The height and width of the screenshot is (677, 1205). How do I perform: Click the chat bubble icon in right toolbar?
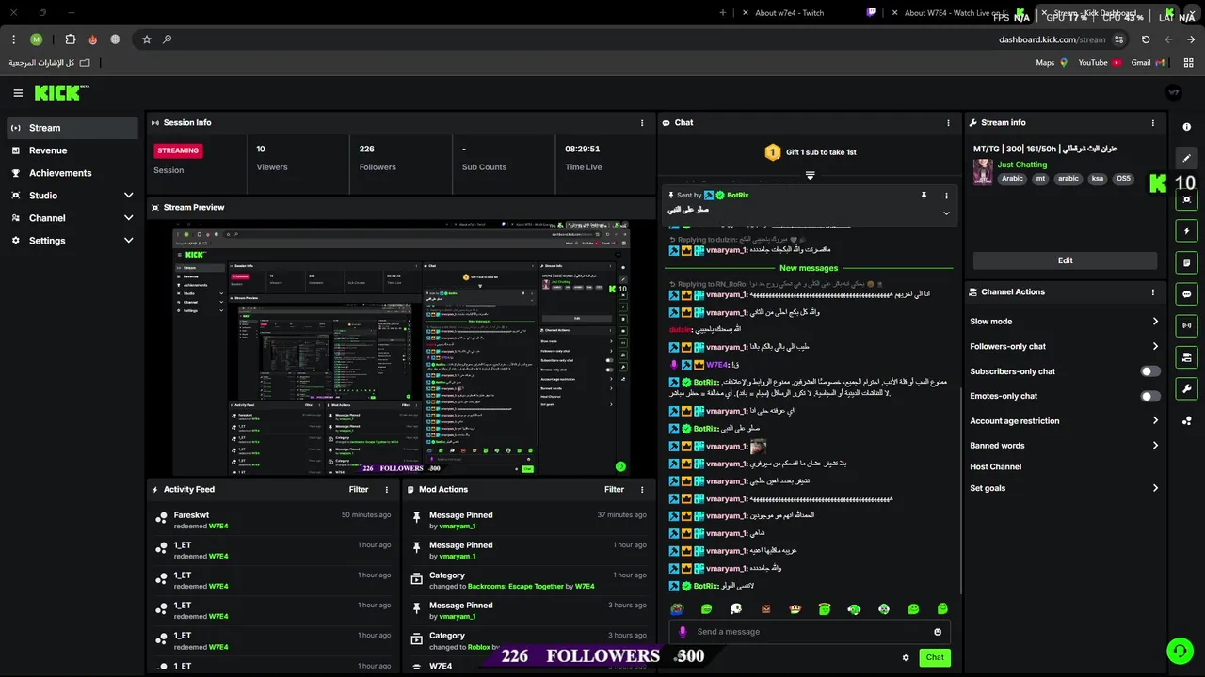click(1186, 294)
